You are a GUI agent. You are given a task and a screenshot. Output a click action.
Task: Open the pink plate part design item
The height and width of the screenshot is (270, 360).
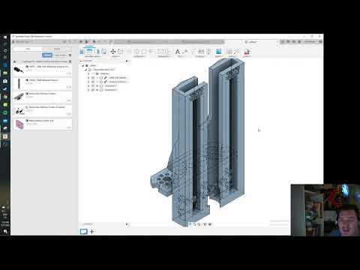(x=43, y=124)
